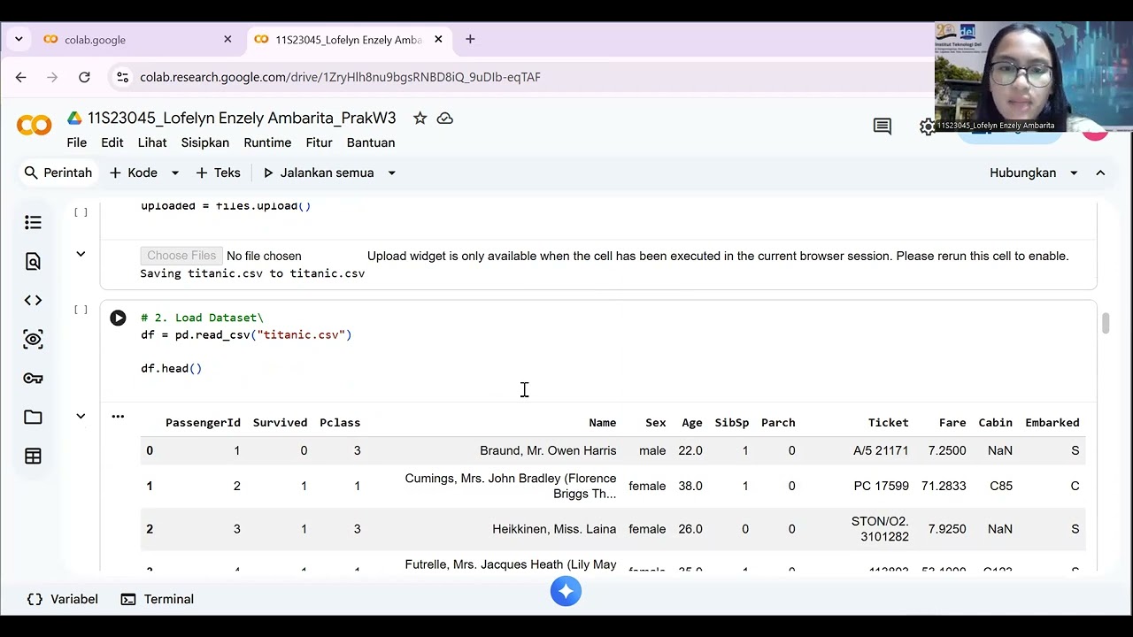This screenshot has height=637, width=1133.
Task: Open the files folder sidebar icon
Action: (x=33, y=417)
